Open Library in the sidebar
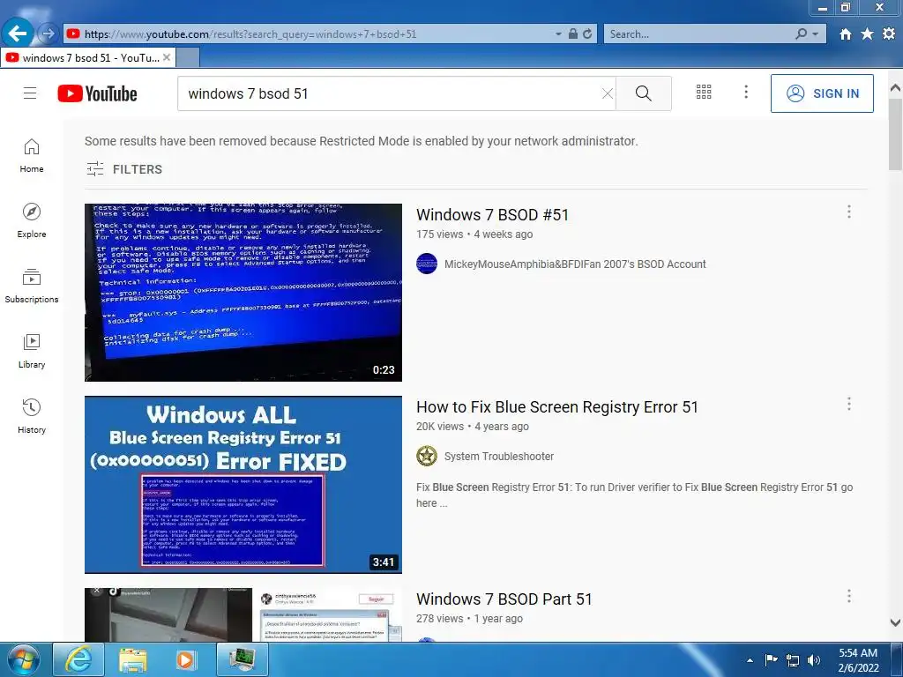The image size is (903, 677). click(x=32, y=351)
